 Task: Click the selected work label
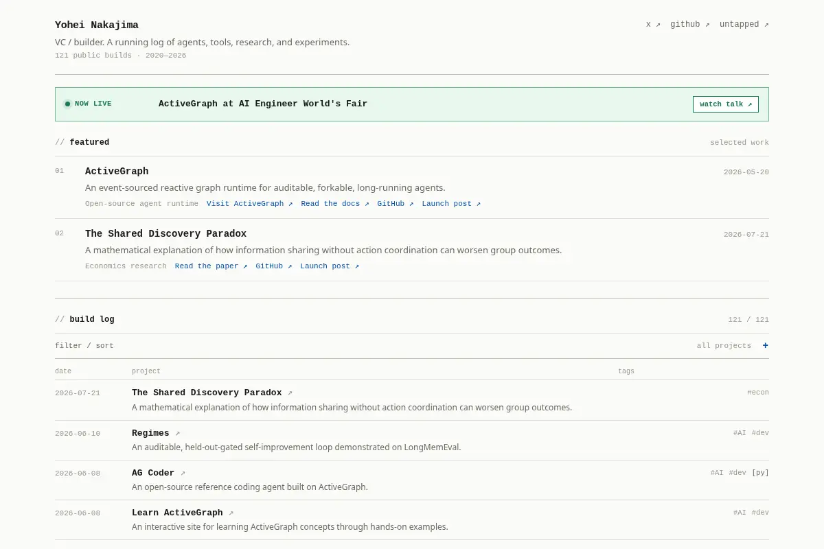[x=740, y=143]
